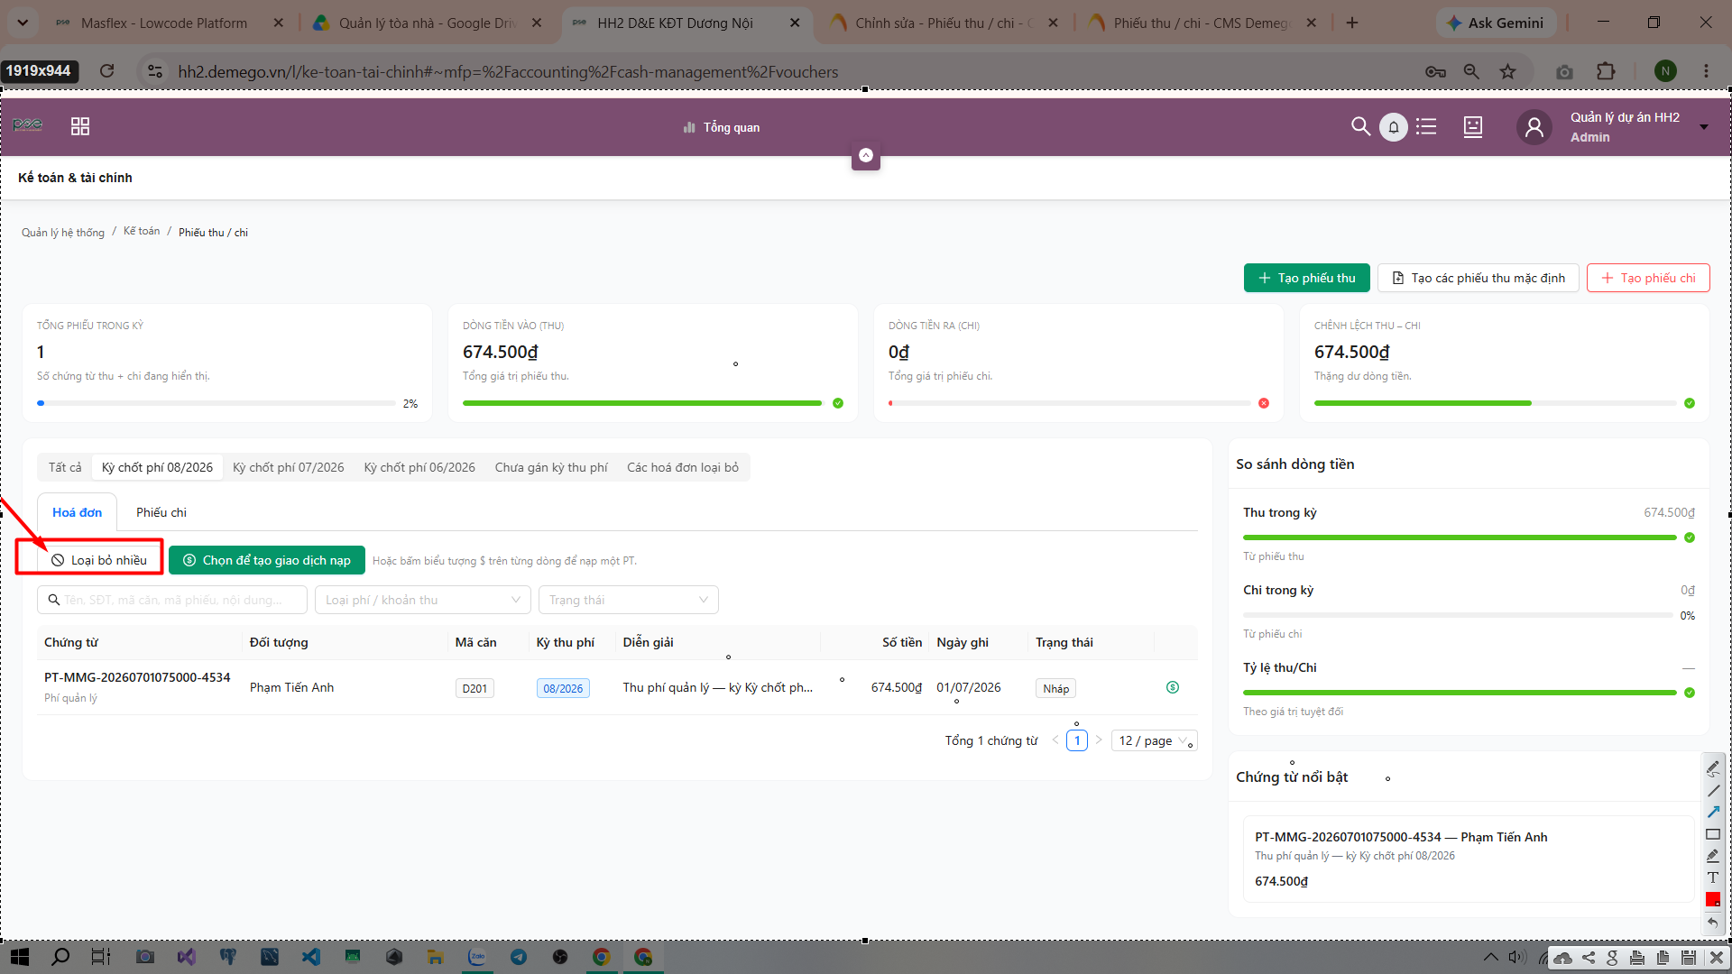Screen dimensions: 1732x974
Task: Open the user avatar profile
Action: [1534, 127]
